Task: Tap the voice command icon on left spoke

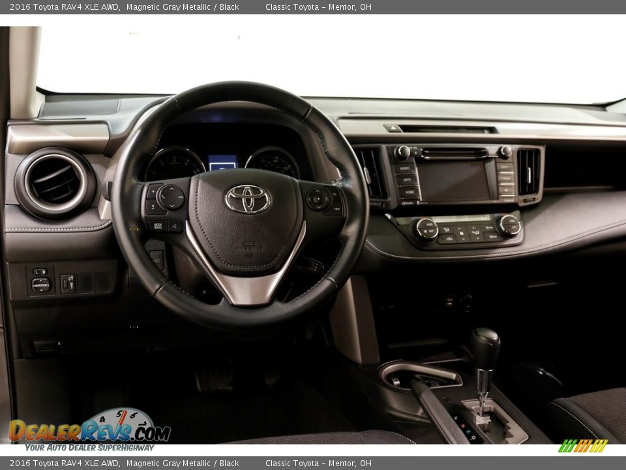Action: click(x=174, y=226)
